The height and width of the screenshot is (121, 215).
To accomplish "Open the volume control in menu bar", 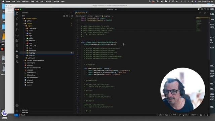I will point(177,1).
